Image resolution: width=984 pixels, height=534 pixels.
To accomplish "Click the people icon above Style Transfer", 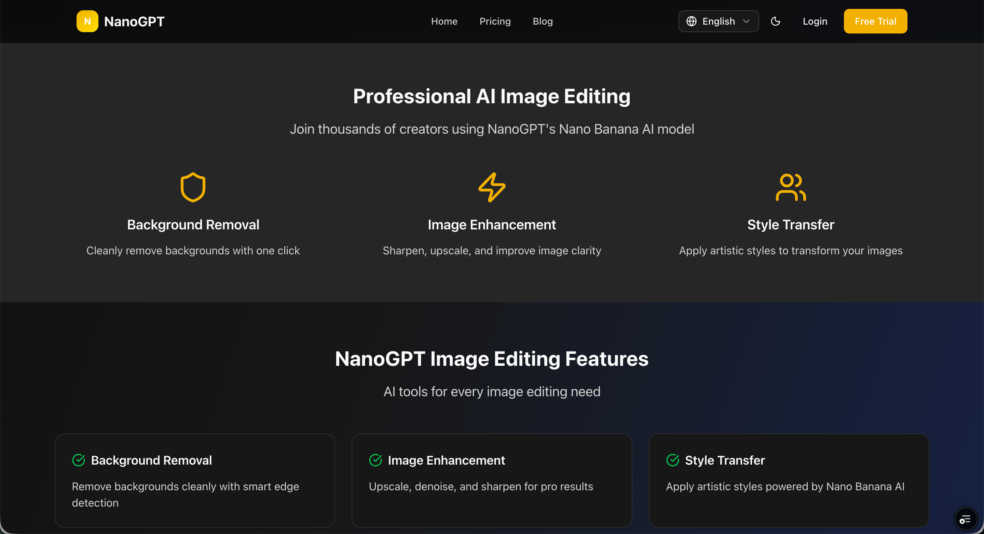I will click(x=790, y=187).
